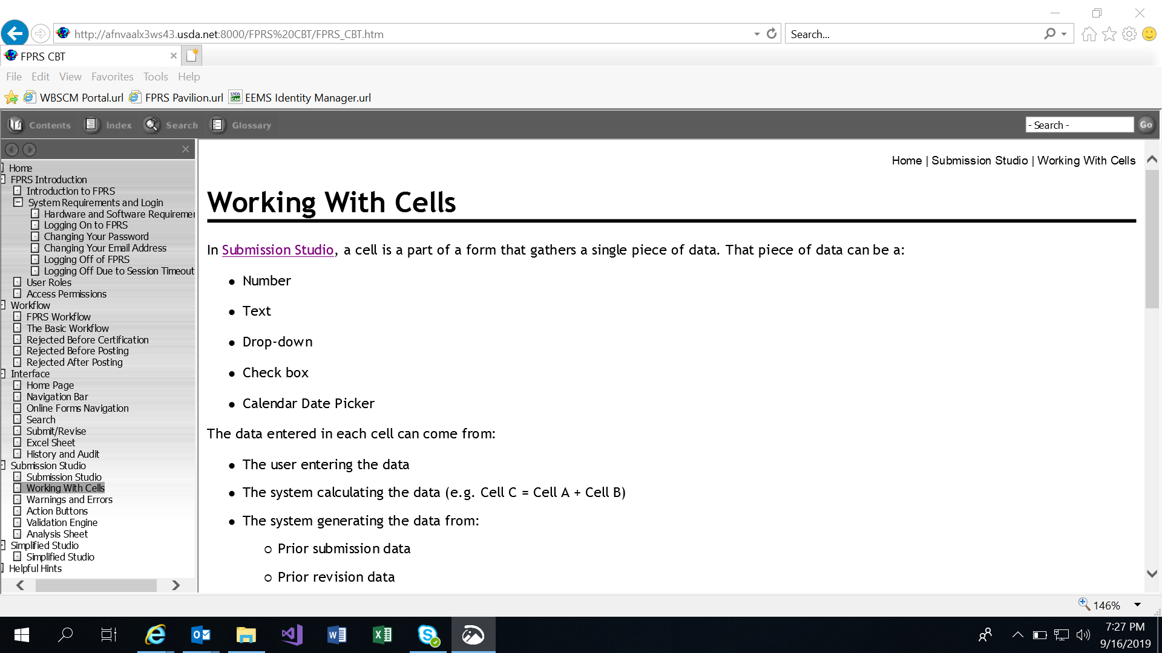The image size is (1162, 653).
Task: Select Warnings and Errors topic
Action: coord(69,499)
